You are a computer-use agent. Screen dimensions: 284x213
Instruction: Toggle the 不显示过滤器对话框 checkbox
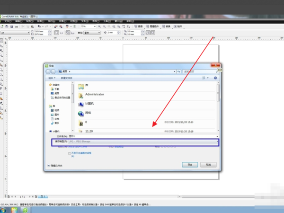point(70,153)
